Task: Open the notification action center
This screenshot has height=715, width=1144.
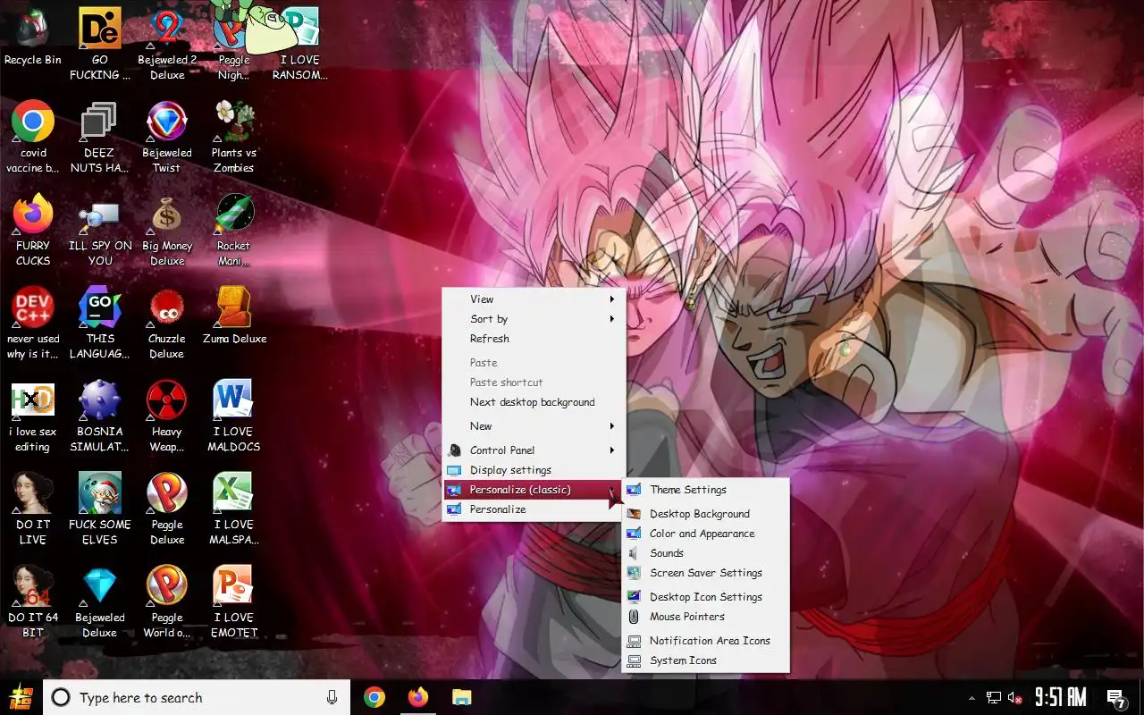Action: [1115, 697]
